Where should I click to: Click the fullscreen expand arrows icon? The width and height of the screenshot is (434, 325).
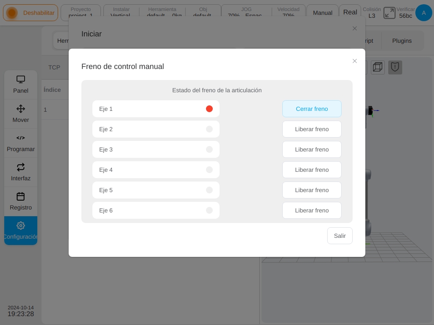click(389, 13)
